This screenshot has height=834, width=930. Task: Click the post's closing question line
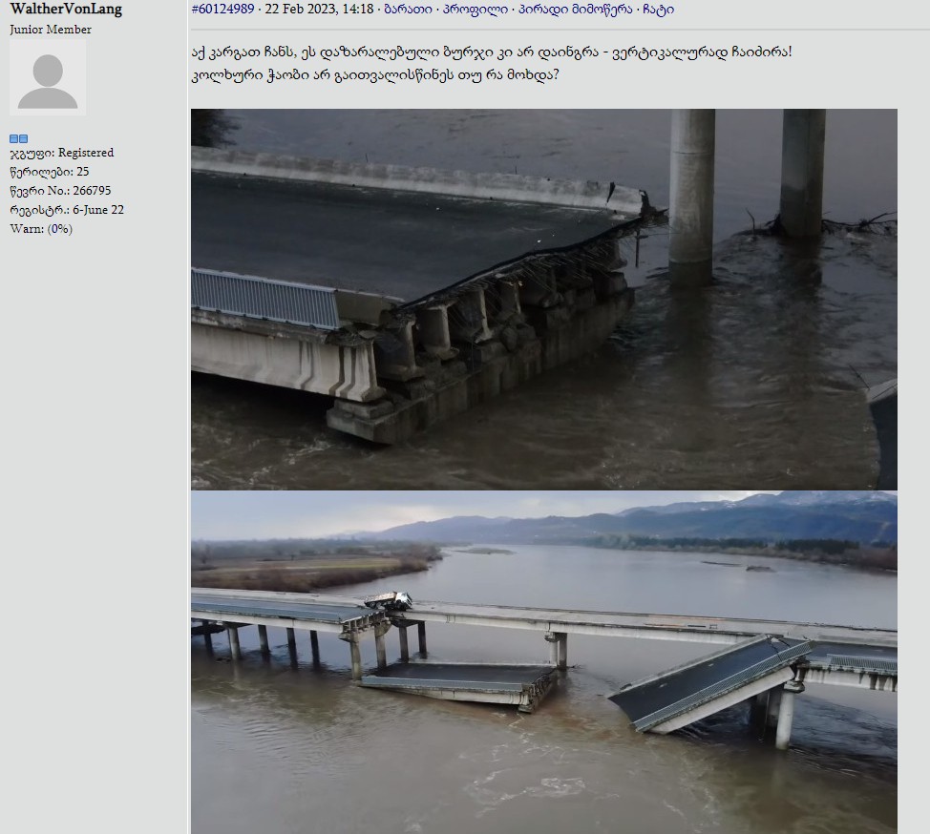click(x=375, y=75)
